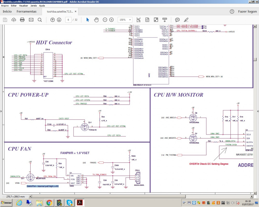Open the Visualizar menu
259x207 pixels.
pos(24,5)
